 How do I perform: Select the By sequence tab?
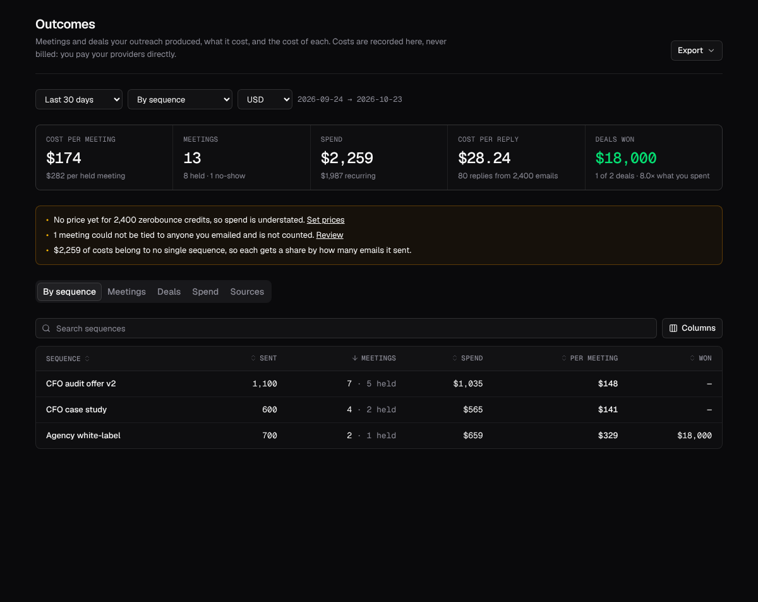click(x=69, y=292)
